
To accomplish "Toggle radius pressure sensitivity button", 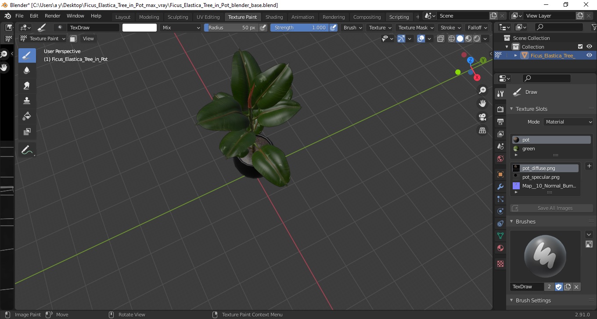I will click(x=263, y=28).
